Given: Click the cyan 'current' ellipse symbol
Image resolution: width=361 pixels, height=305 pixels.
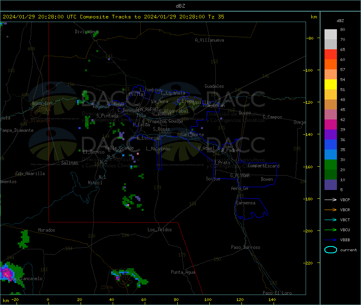Looking at the screenshot, I should pos(331,250).
